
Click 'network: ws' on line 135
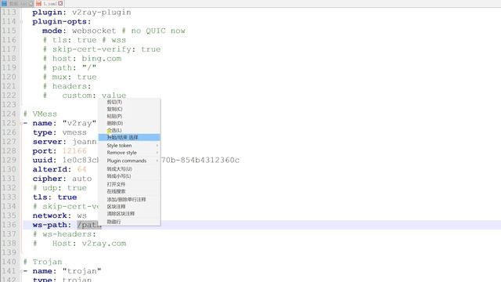pyautogui.click(x=59, y=216)
